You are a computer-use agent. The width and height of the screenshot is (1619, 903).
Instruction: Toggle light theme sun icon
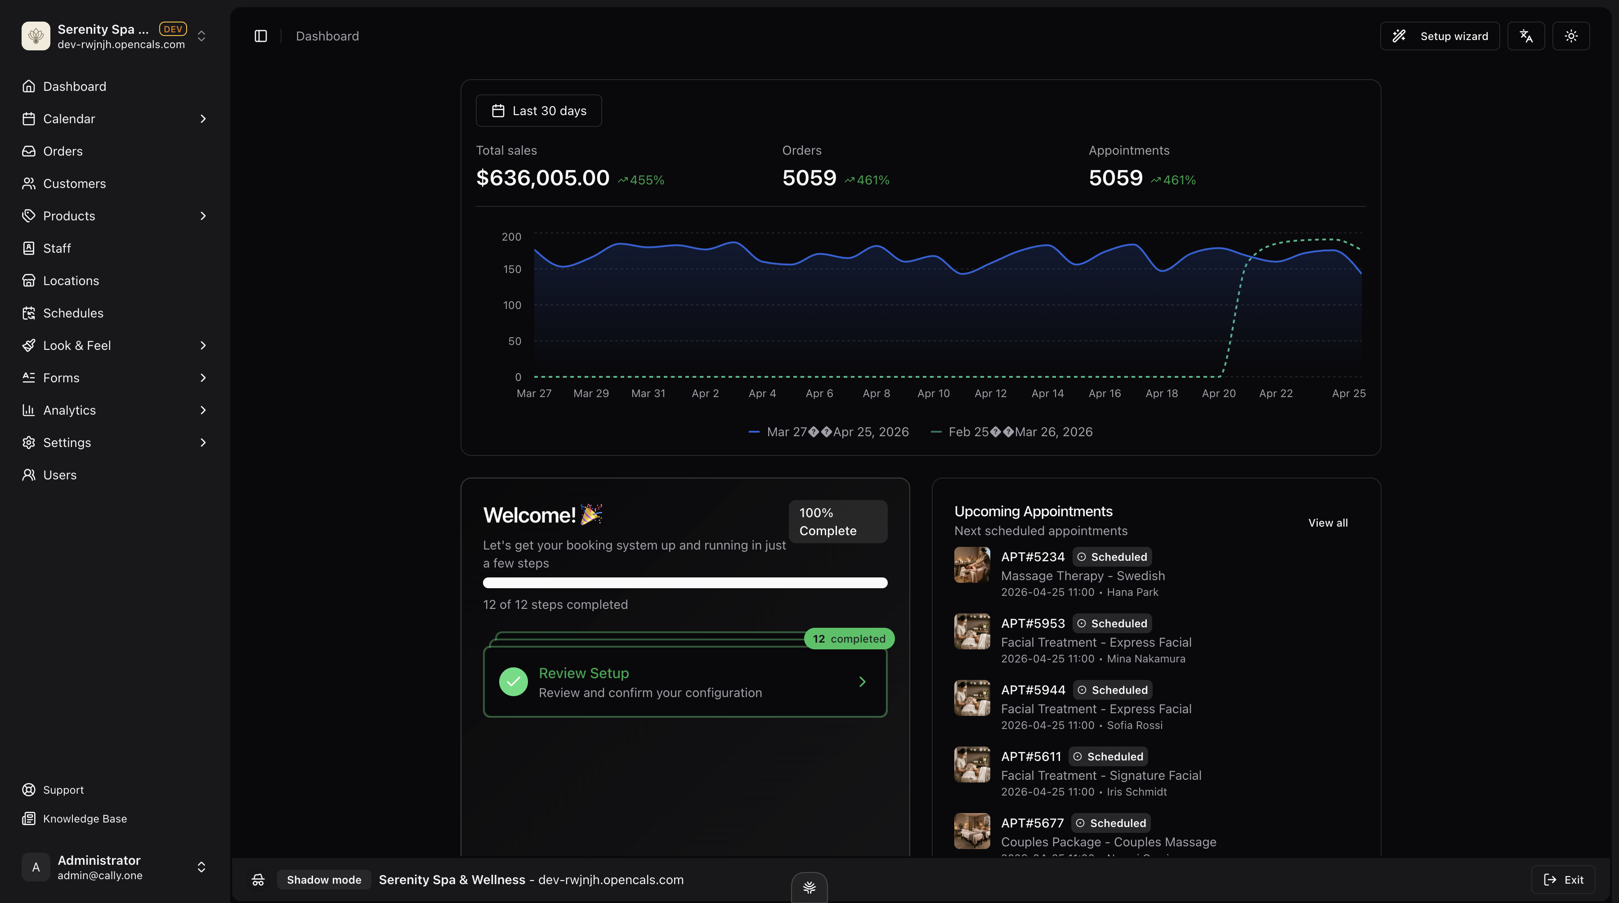coord(1570,36)
